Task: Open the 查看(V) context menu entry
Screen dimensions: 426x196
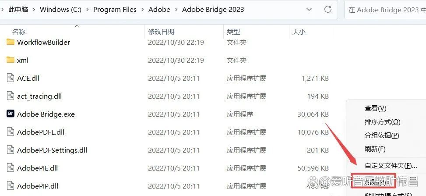Action: 375,108
